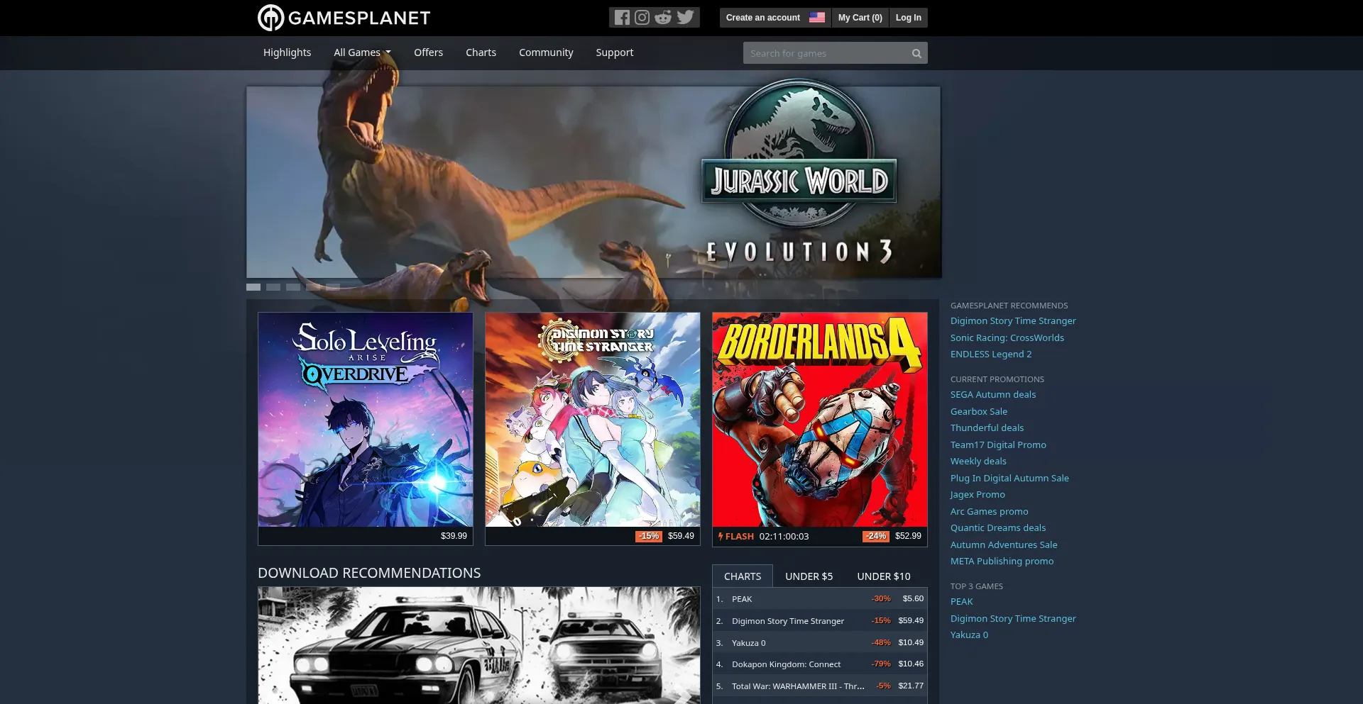Go home via the Gamesplanet logo
The image size is (1363, 704).
[344, 18]
